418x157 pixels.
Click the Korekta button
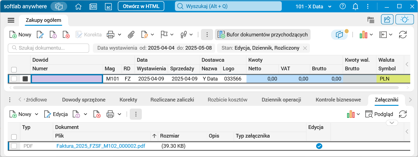(89, 35)
